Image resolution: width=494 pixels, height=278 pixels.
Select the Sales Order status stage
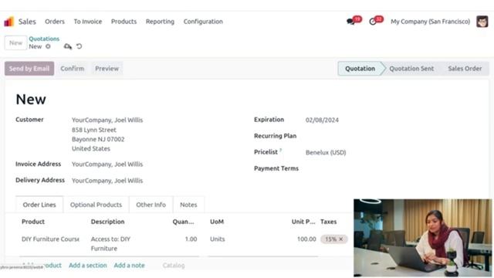click(x=465, y=69)
